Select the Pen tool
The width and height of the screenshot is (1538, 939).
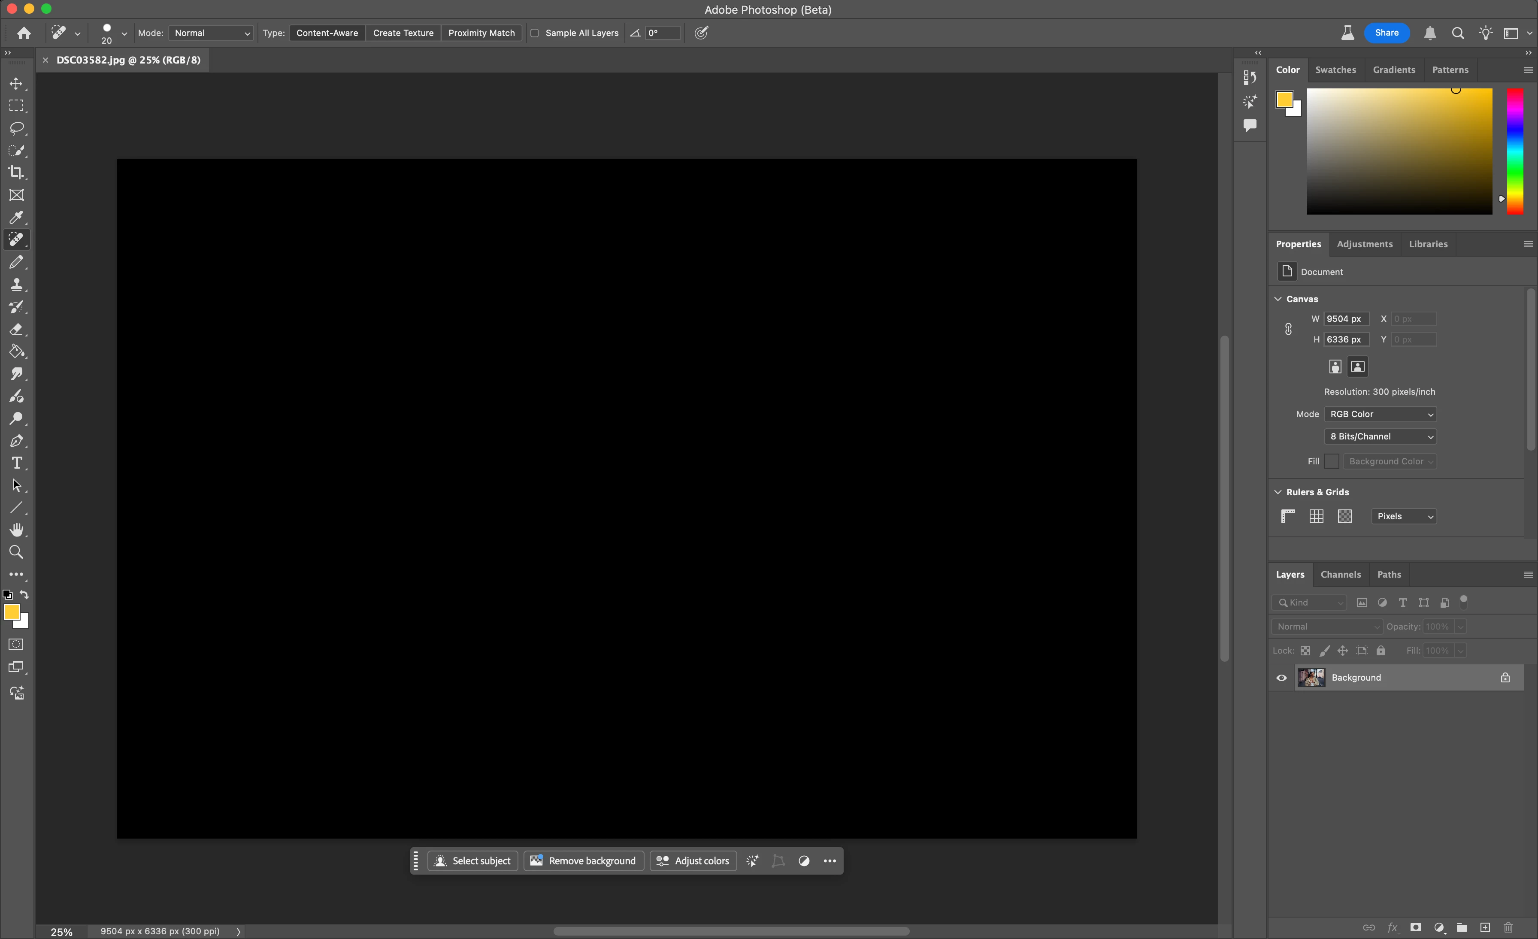[16, 441]
